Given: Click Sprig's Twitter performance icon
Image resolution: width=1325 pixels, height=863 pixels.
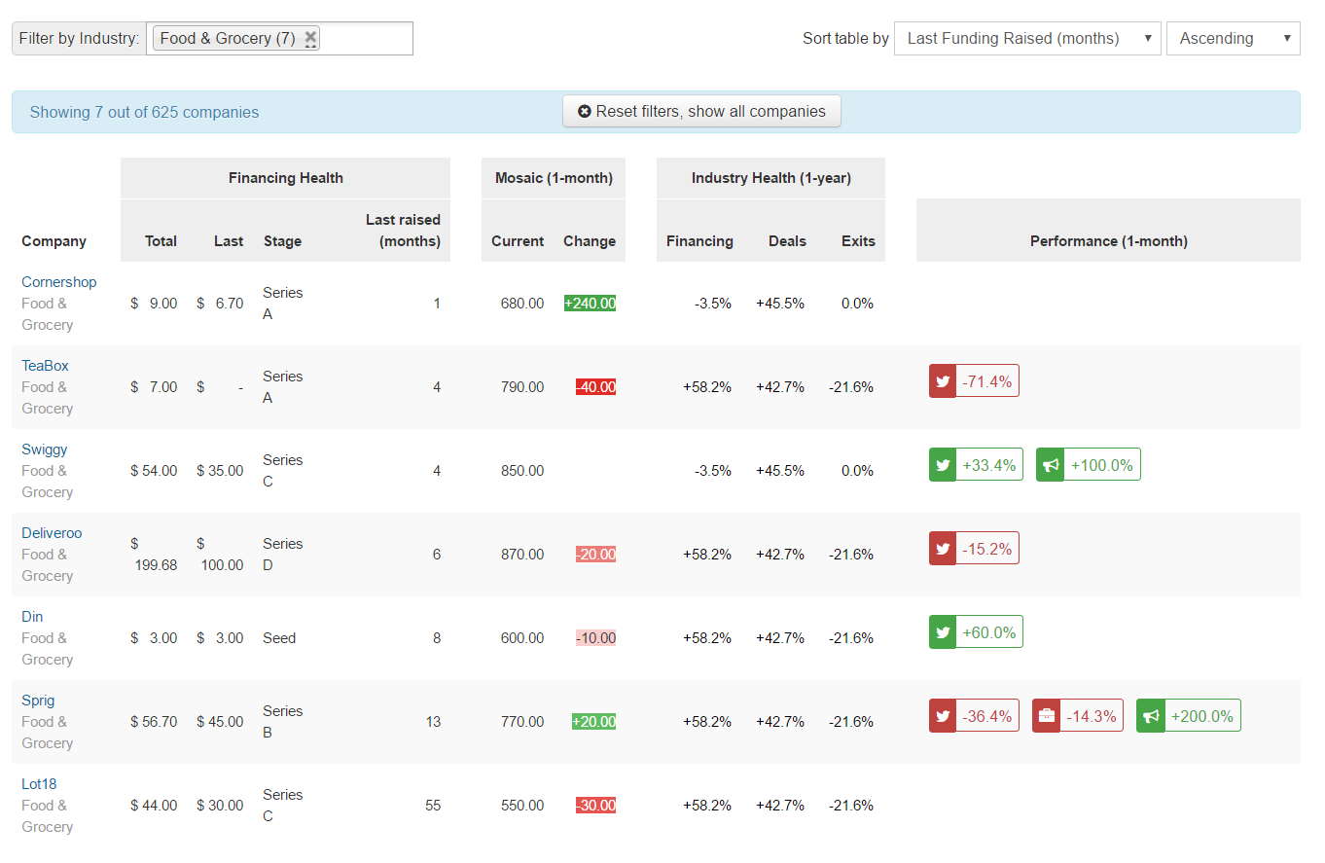Looking at the screenshot, I should [x=943, y=715].
